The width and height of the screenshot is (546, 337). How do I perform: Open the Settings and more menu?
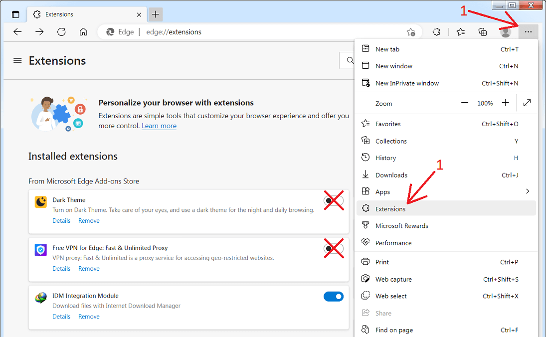click(x=528, y=31)
